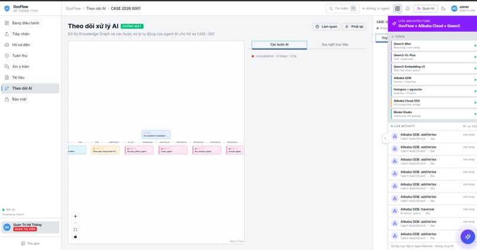The image size is (477, 250).
Task: Collapse the right panel chevron arrow
Action: click(385, 139)
